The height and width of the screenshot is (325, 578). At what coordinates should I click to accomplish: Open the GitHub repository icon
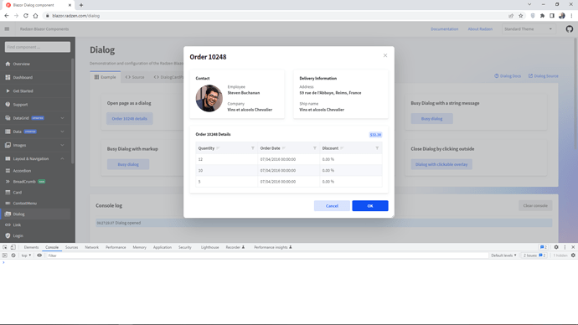pyautogui.click(x=570, y=29)
